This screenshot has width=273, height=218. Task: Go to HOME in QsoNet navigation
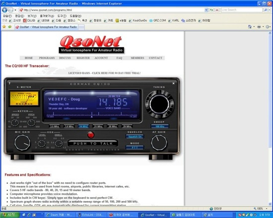point(29,58)
